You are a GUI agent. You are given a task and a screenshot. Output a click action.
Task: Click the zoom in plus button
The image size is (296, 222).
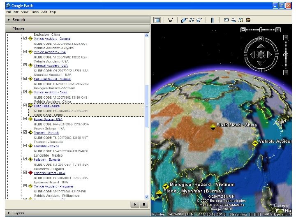click(285, 37)
